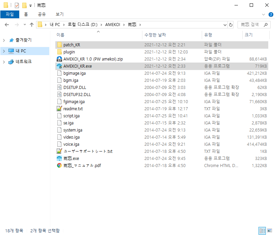Select the file name voice.iga
The image size is (275, 235).
[71, 144]
